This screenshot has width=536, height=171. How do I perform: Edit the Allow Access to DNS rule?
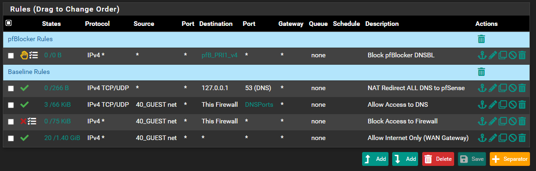click(x=492, y=105)
